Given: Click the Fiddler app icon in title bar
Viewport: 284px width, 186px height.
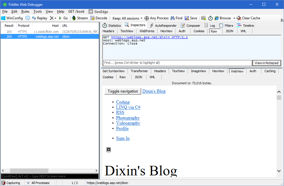Looking at the screenshot, I should (x=5, y=5).
